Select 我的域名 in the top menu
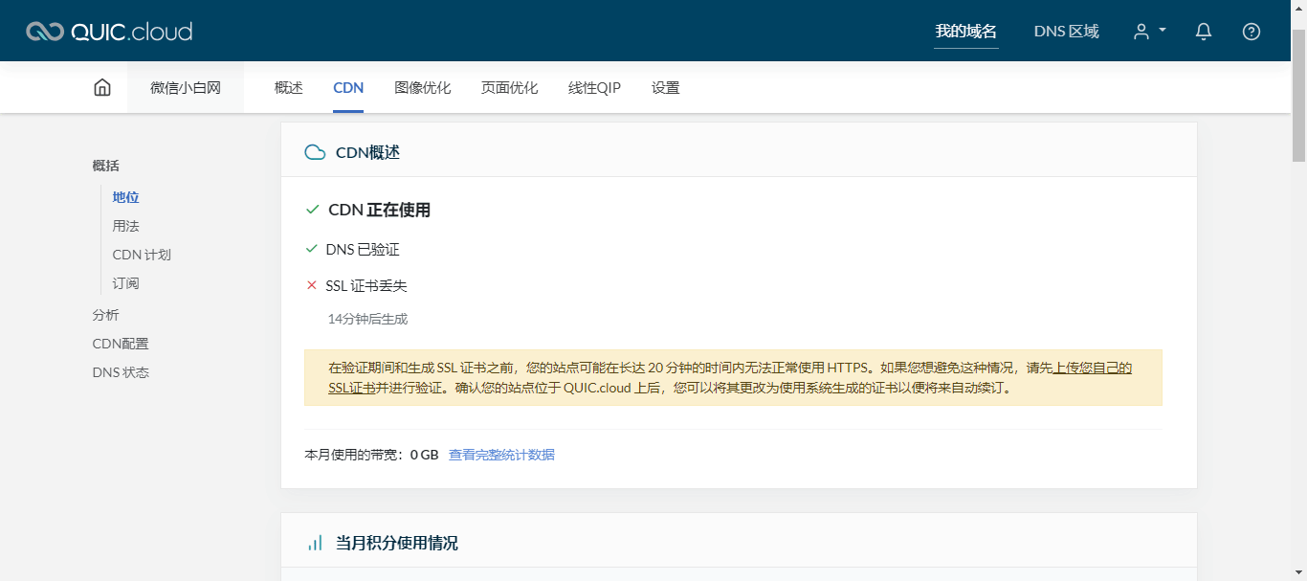Viewport: 1307px width, 581px height. tap(965, 30)
